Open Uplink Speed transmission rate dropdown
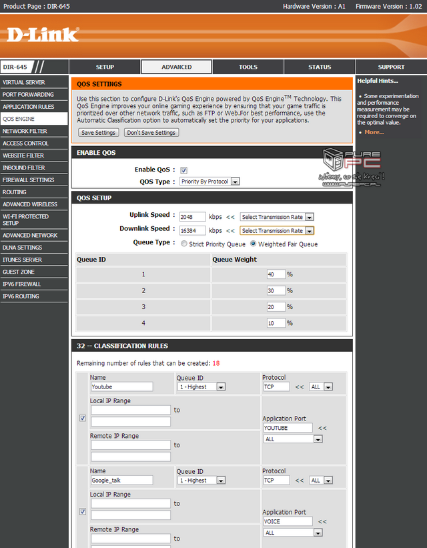This screenshot has height=548, width=427. point(277,217)
